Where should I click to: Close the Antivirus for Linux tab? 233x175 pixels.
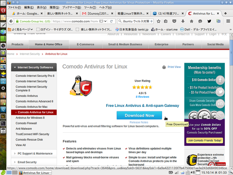(218, 14)
